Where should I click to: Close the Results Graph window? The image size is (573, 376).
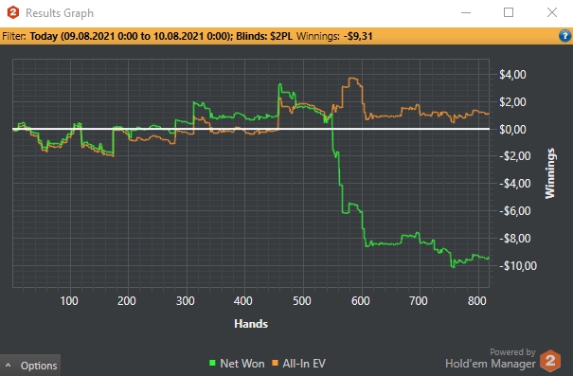[552, 12]
